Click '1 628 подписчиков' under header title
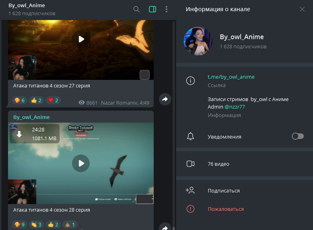Viewport: 313px width, 230px height. 32,14
